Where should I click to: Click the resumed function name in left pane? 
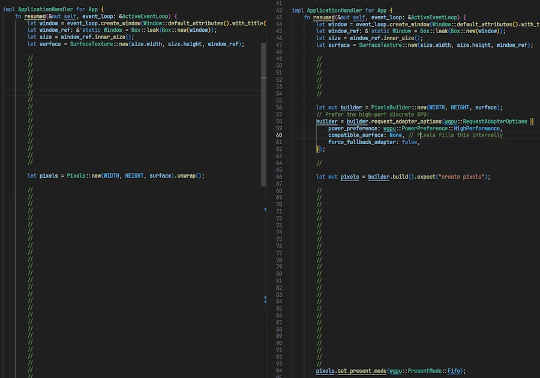[34, 16]
